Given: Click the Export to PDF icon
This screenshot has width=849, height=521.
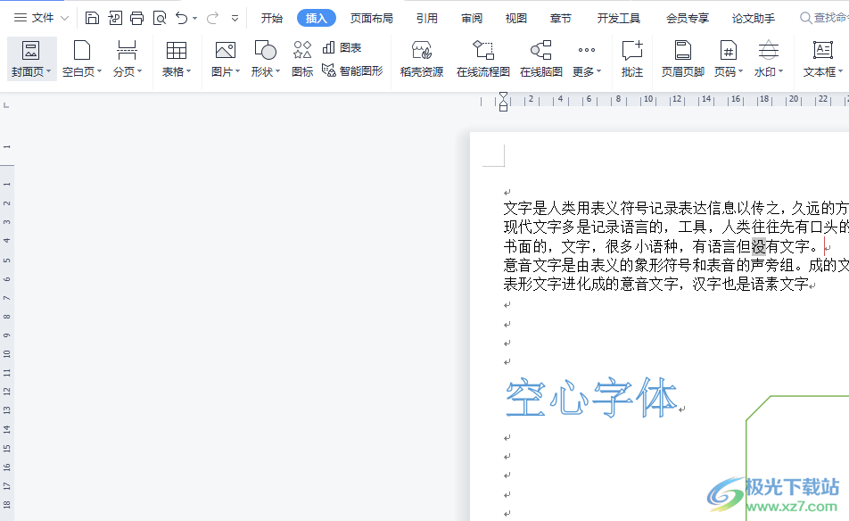Looking at the screenshot, I should (x=115, y=18).
